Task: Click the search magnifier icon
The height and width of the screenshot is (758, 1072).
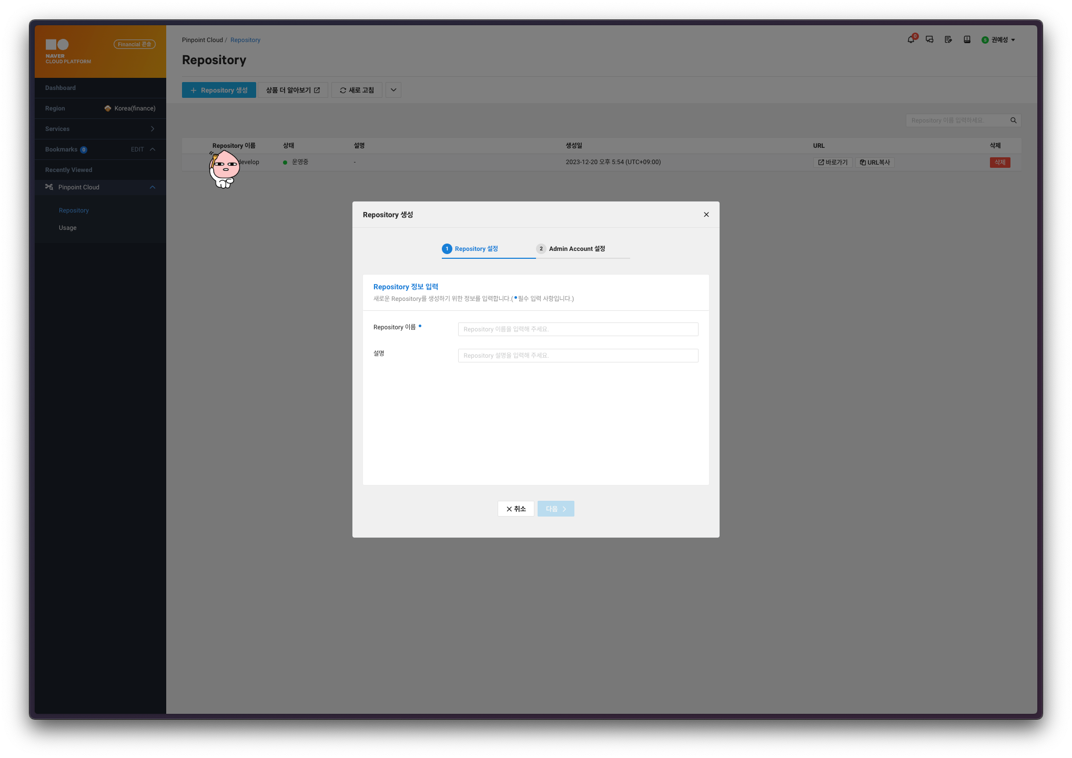Action: click(1013, 120)
